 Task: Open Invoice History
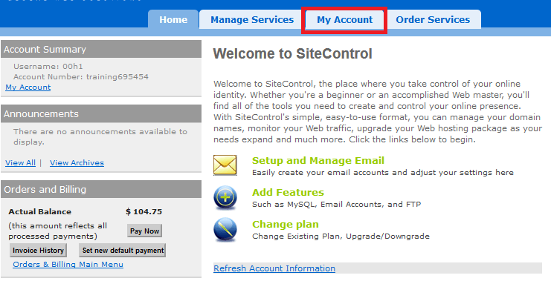coord(38,250)
